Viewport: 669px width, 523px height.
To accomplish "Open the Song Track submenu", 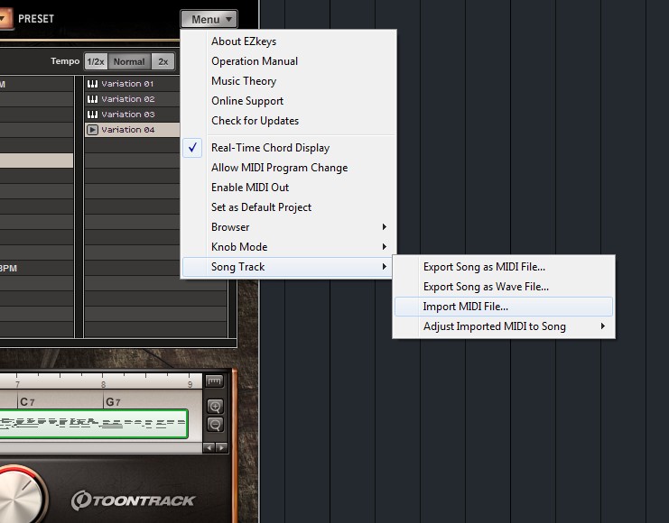I will coord(288,267).
